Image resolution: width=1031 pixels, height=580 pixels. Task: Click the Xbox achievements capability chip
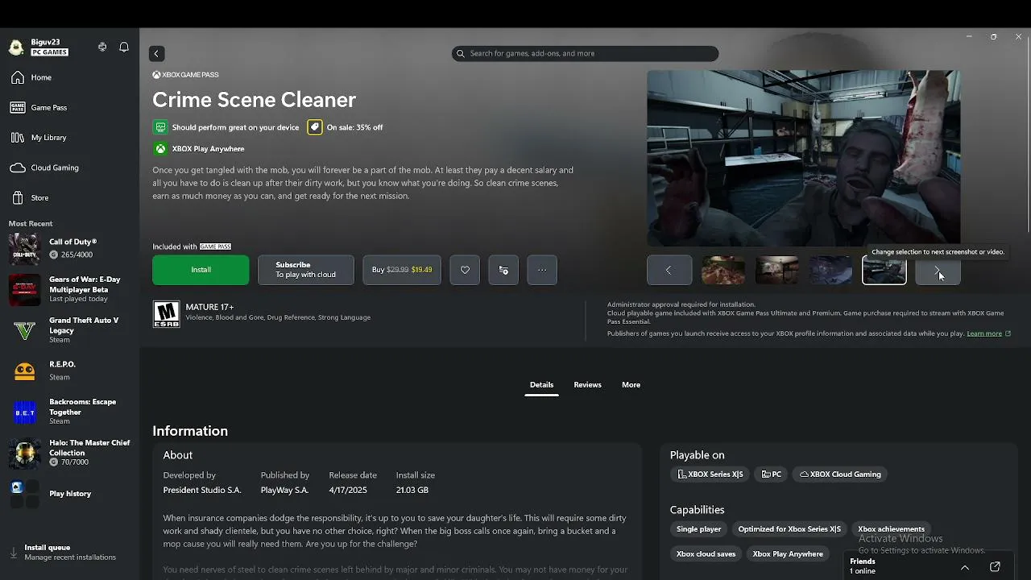(x=891, y=529)
